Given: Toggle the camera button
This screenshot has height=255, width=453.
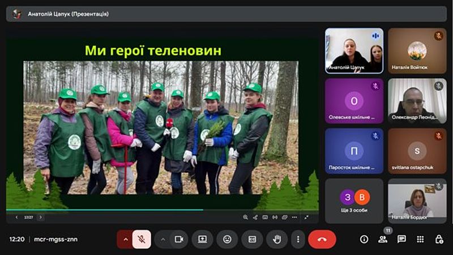Looking at the screenshot, I should coord(179,239).
